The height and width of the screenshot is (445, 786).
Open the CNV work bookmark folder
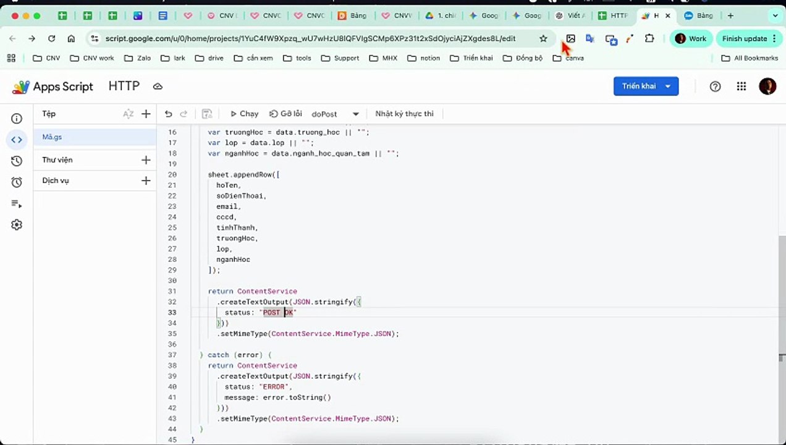coord(92,58)
